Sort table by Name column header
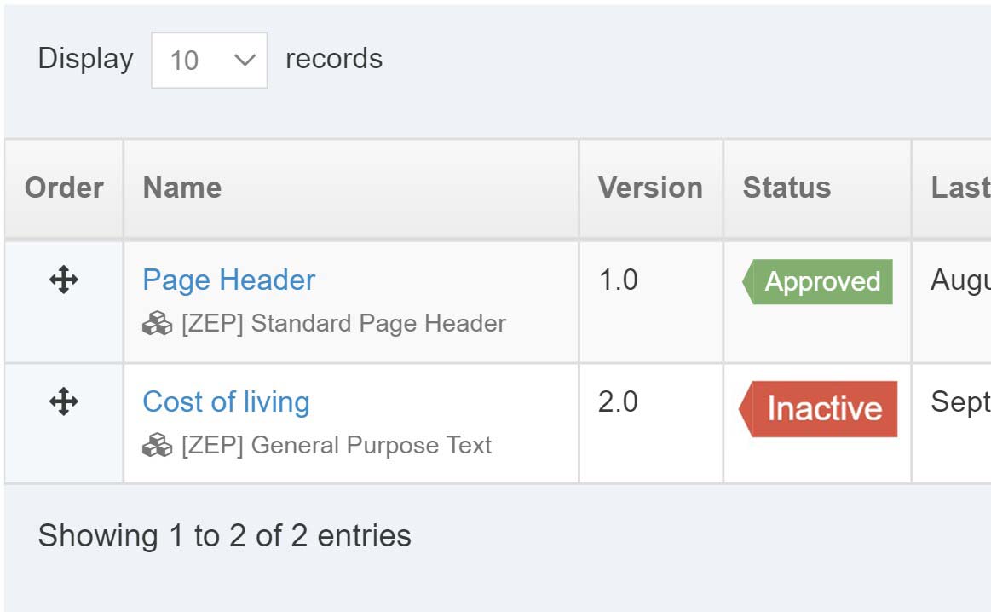991x612 pixels. 351,188
